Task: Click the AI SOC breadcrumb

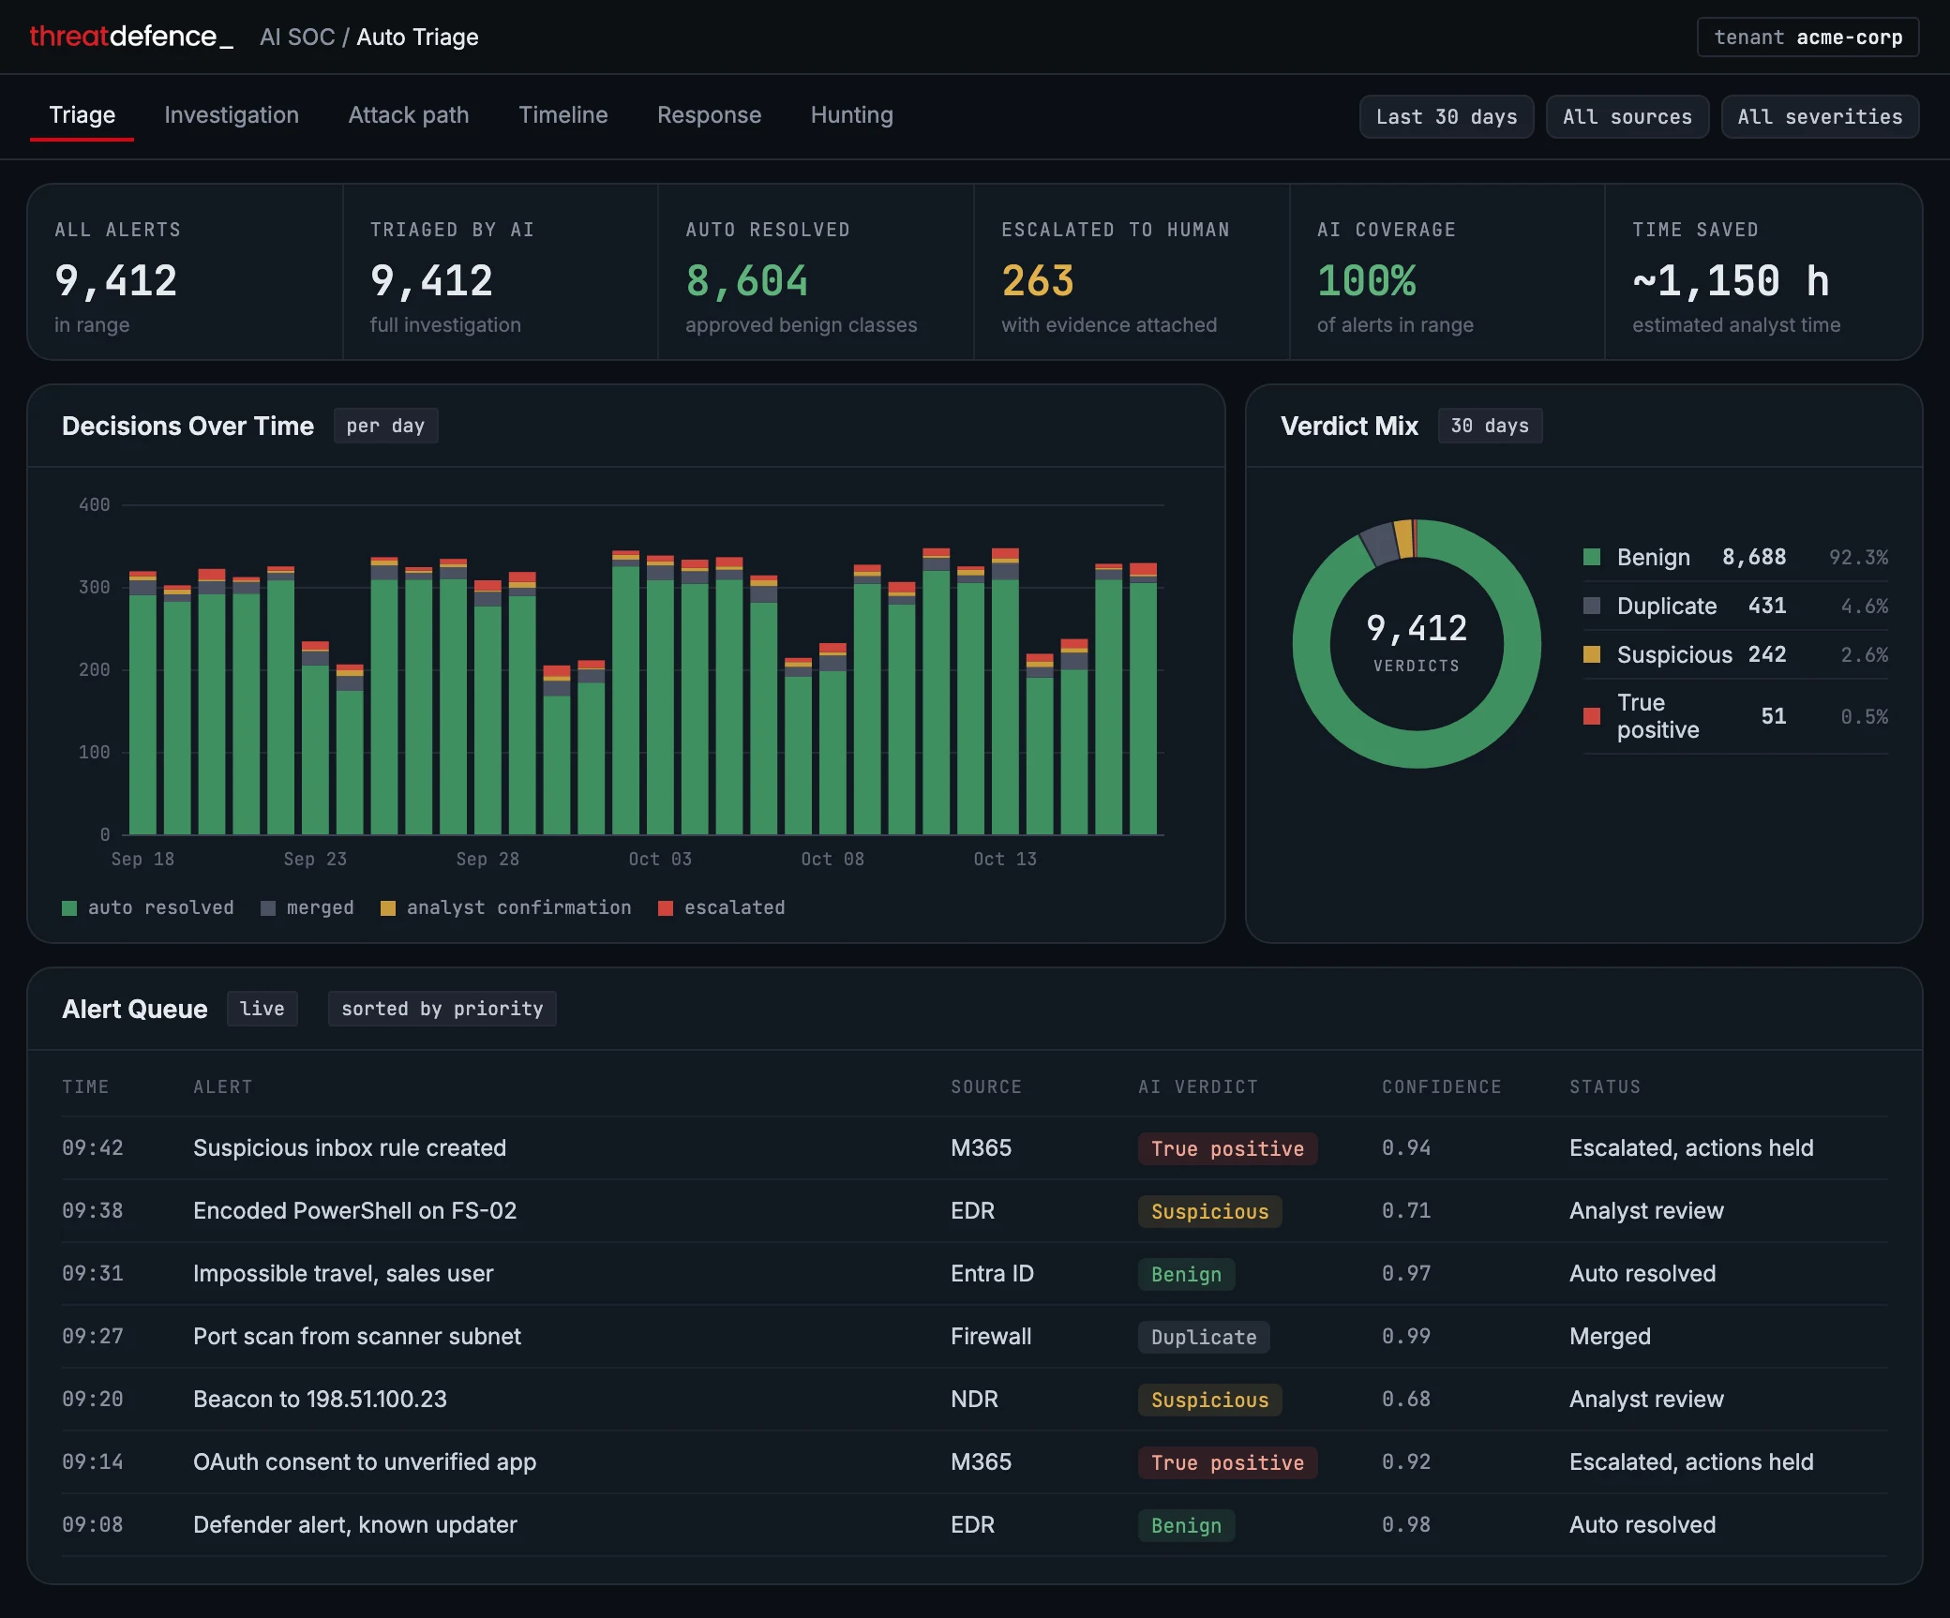Action: pos(297,37)
